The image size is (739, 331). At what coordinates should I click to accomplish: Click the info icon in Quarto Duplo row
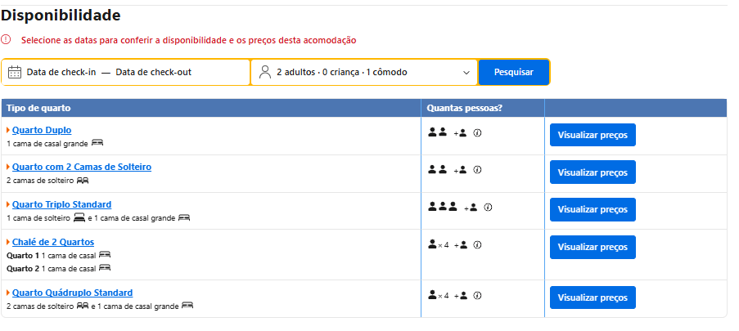tap(477, 133)
